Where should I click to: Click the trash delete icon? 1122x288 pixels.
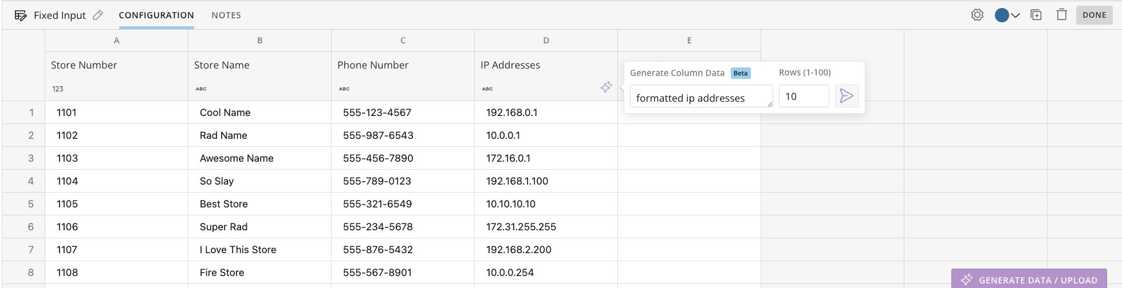tap(1062, 15)
